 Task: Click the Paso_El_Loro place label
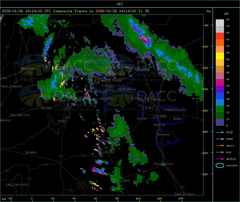[184, 194]
